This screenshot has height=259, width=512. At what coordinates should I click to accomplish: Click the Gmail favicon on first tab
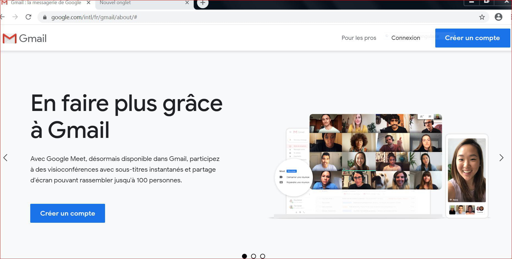(4, 3)
